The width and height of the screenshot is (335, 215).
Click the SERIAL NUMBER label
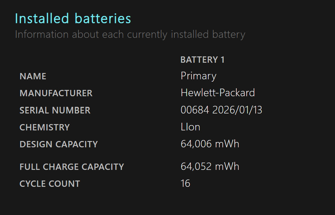pos(55,110)
